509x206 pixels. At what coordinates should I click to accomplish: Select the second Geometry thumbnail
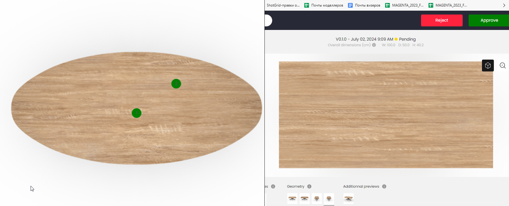(305, 199)
